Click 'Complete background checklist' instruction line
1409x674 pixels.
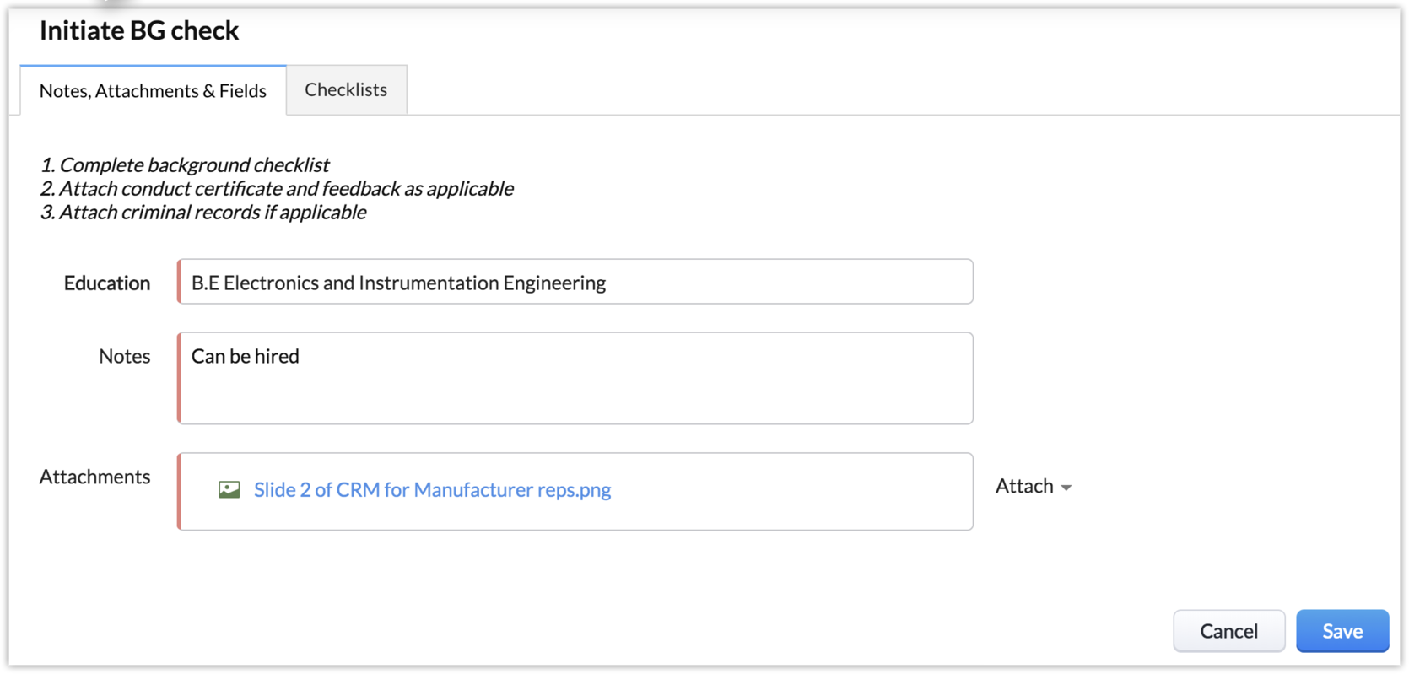(x=186, y=164)
